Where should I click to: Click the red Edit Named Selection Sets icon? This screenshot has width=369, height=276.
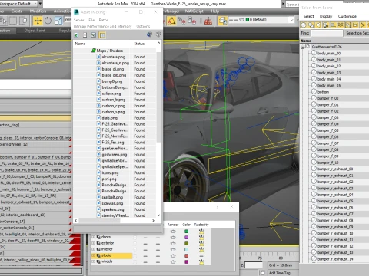[208, 21]
